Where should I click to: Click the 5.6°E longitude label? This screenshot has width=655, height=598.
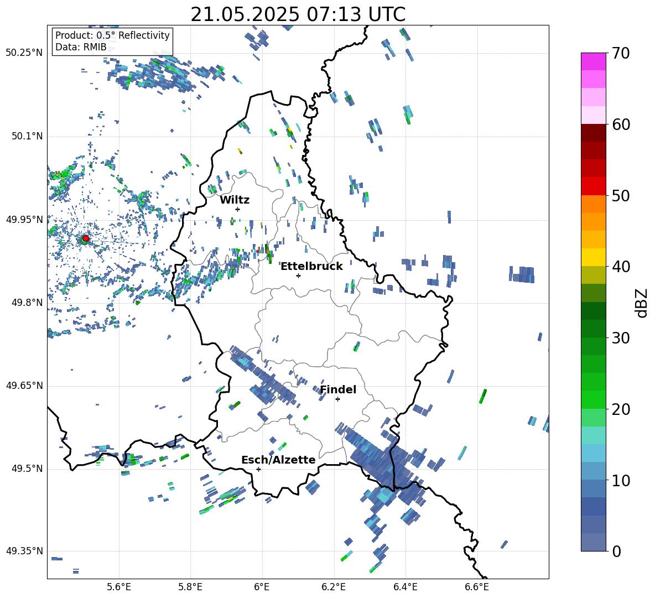pos(119,587)
